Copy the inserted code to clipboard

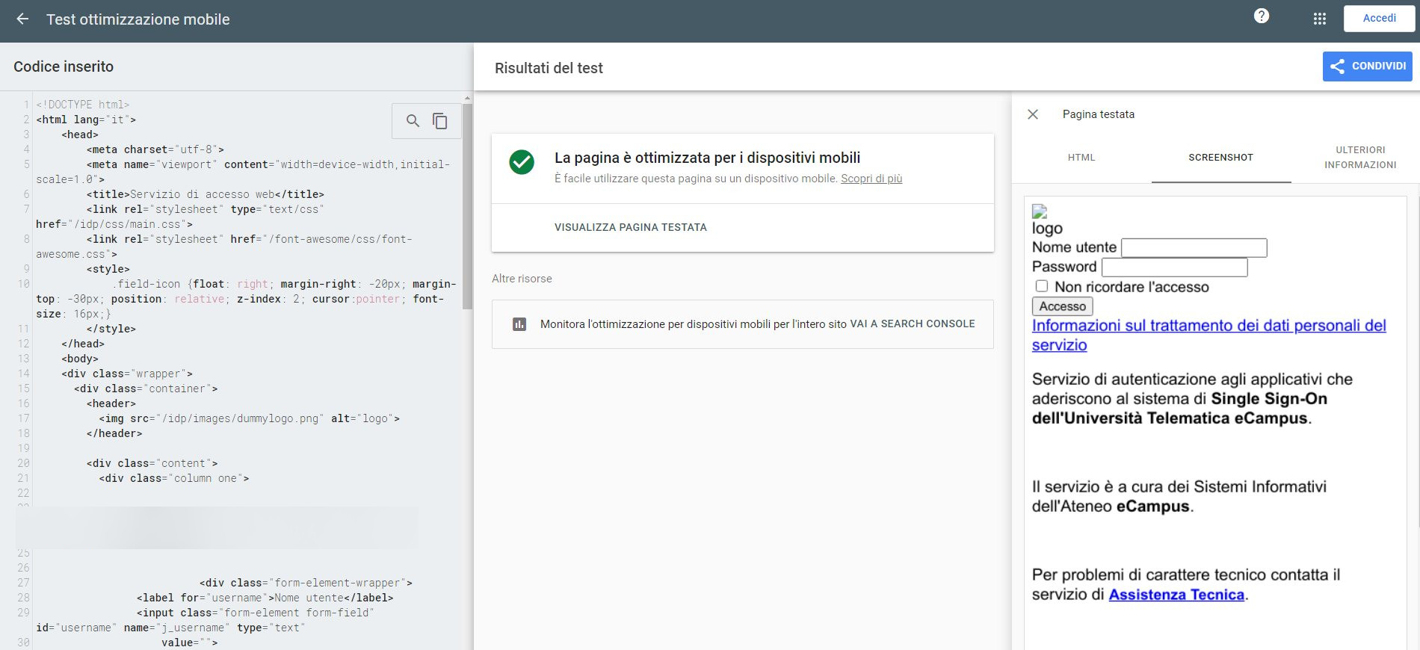(440, 120)
